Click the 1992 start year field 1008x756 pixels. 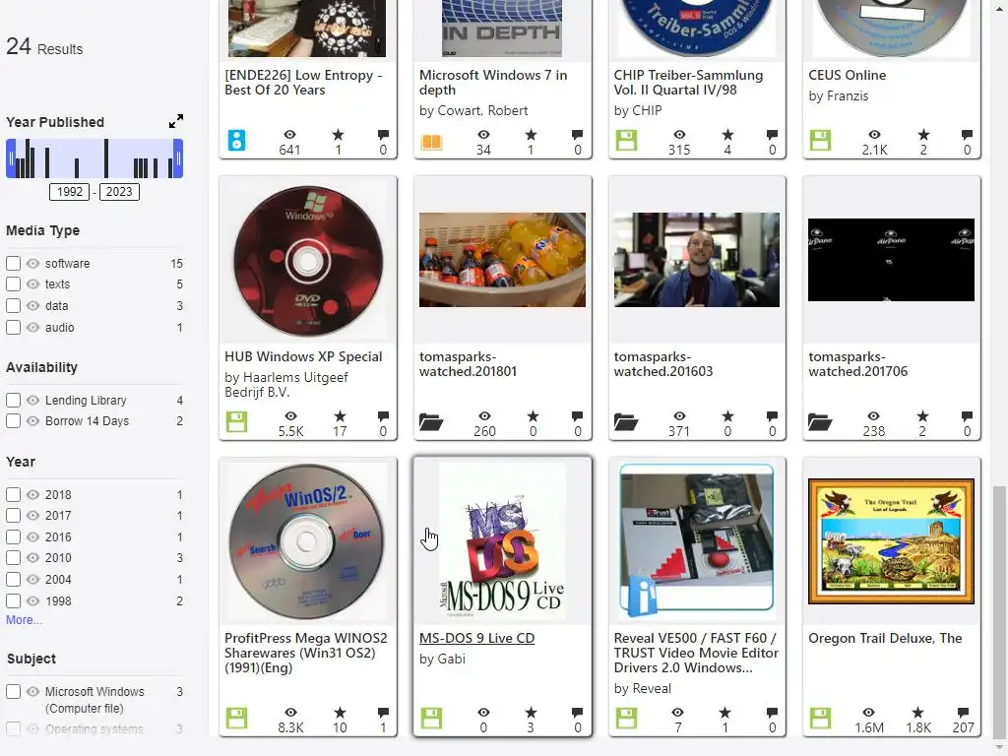70,192
